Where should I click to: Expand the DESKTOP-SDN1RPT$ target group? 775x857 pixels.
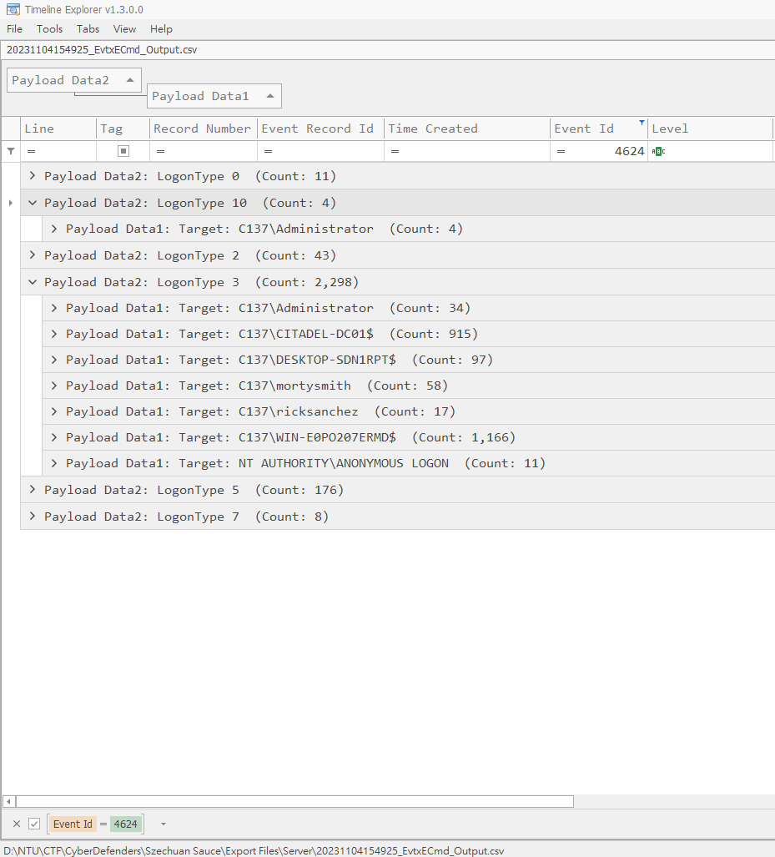pyautogui.click(x=54, y=360)
